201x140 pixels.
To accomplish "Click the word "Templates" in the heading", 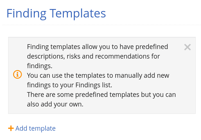I will (77, 14).
